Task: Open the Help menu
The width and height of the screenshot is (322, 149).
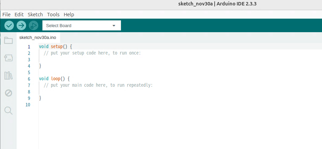Action: (69, 15)
